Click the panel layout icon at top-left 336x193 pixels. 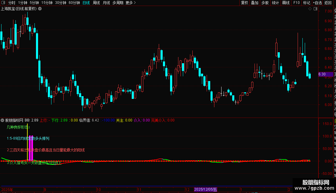3,3
